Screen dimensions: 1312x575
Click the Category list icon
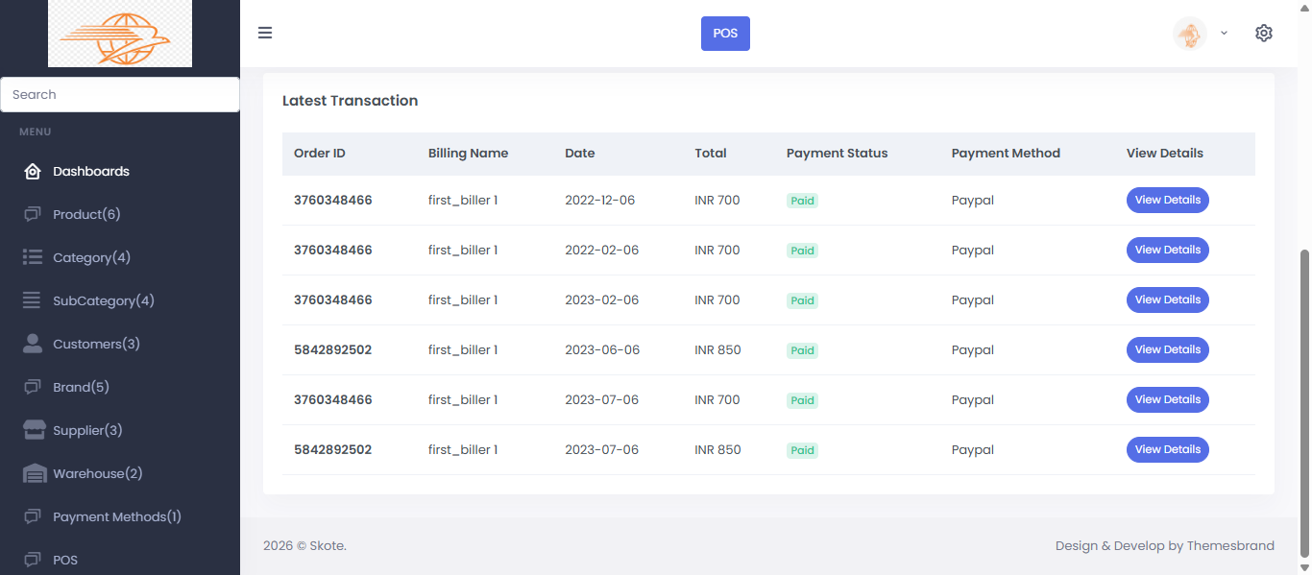click(x=33, y=257)
